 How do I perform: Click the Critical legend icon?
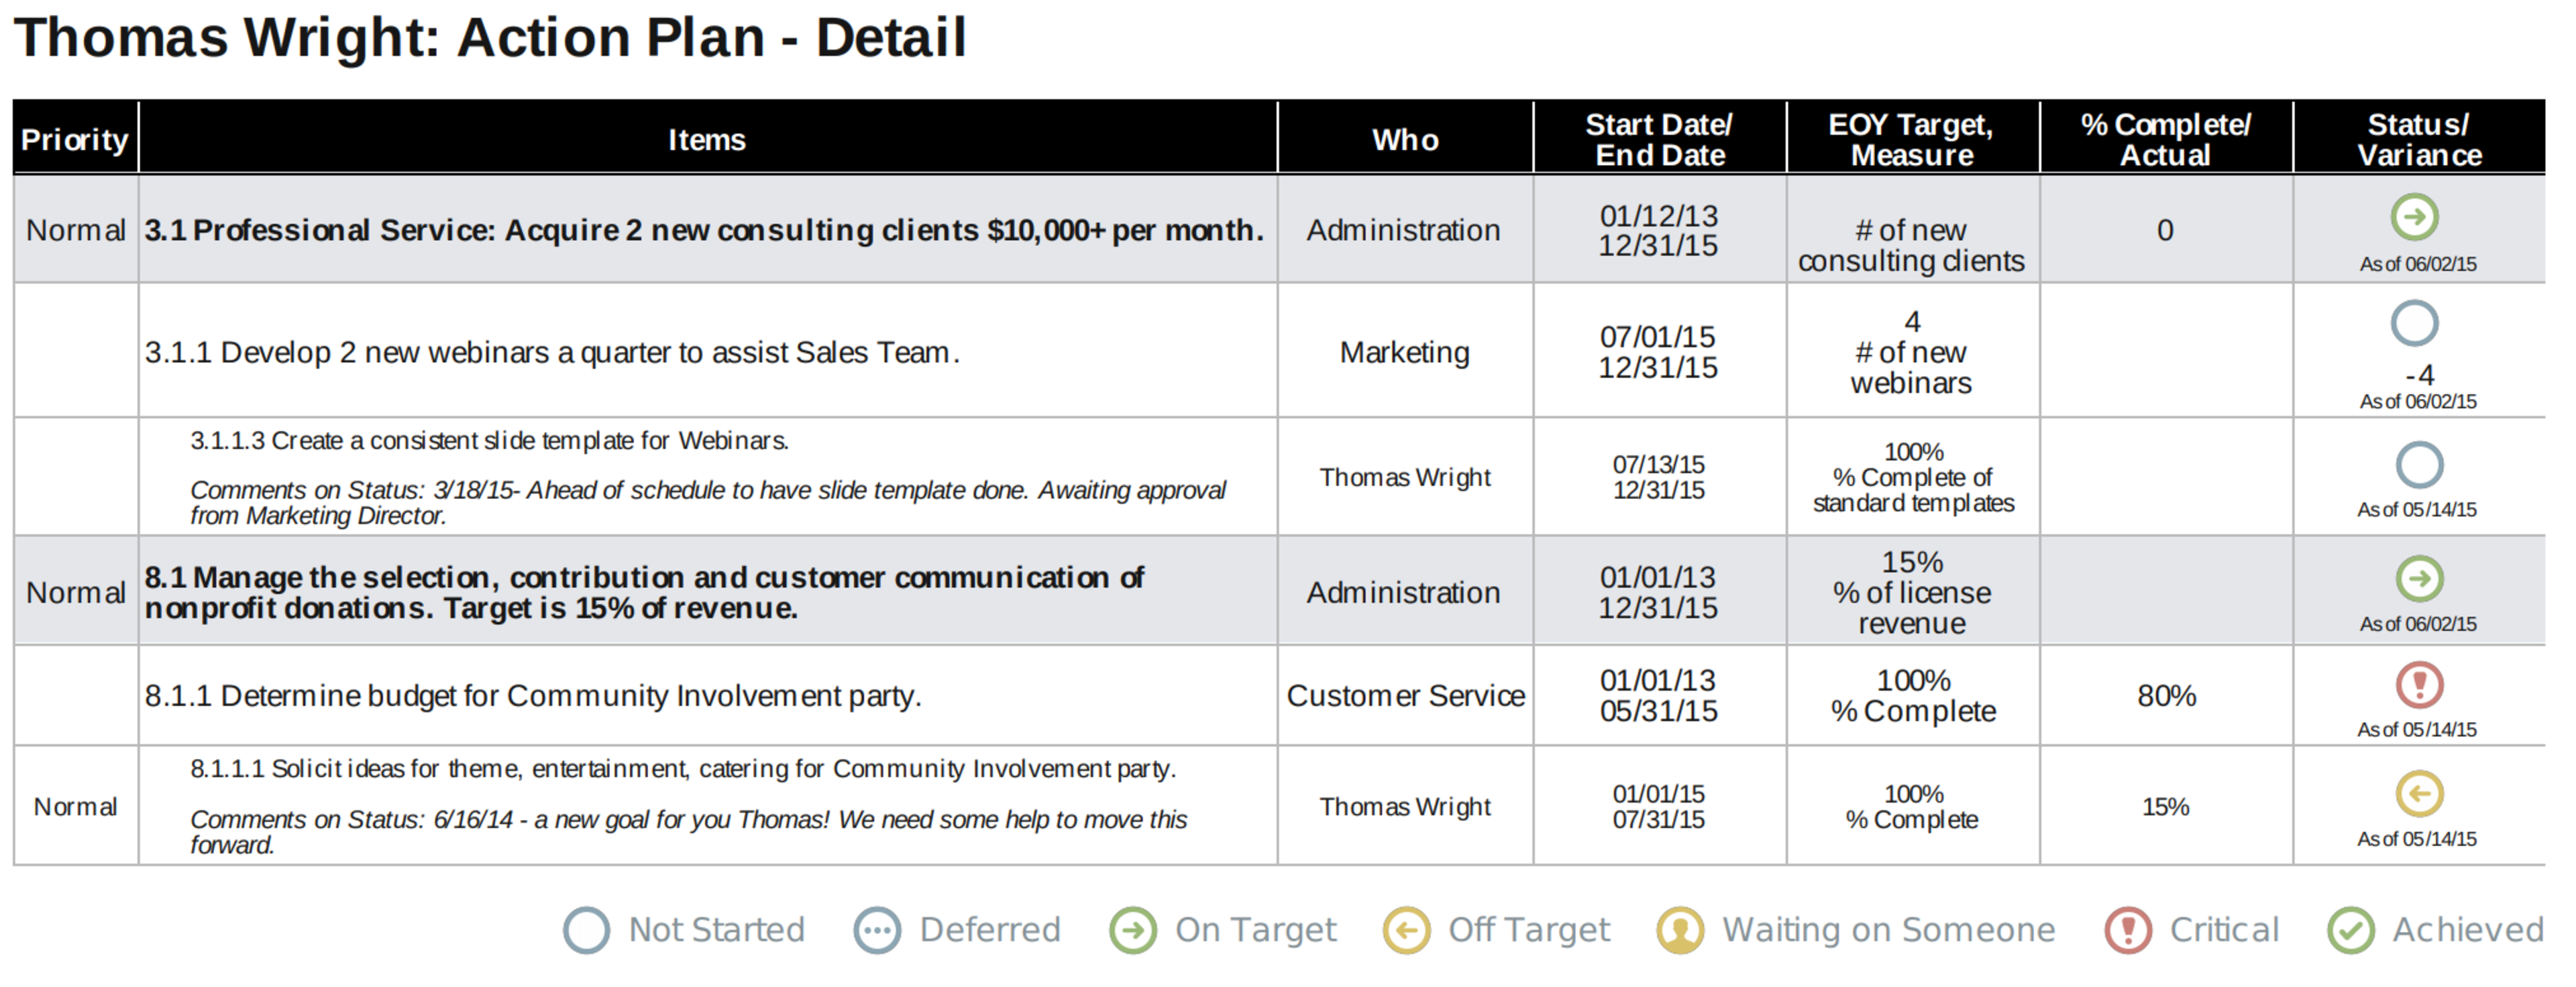pyautogui.click(x=2128, y=930)
